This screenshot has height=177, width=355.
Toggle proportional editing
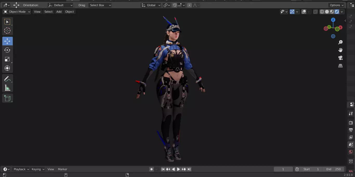coord(189,5)
